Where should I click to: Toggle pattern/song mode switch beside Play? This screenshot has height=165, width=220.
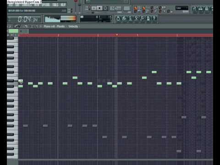(x=89, y=8)
